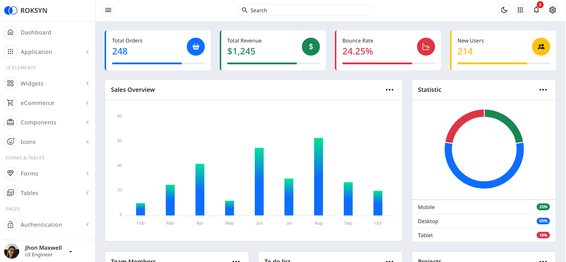Click the ROKSYN logo icon
566x262 pixels.
pyautogui.click(x=11, y=10)
